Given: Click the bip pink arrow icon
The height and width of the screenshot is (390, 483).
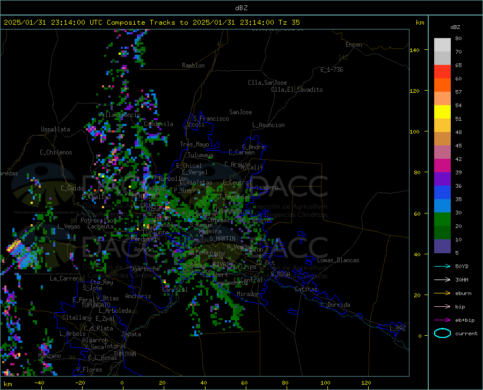Looking at the screenshot, I should pyautogui.click(x=442, y=307).
